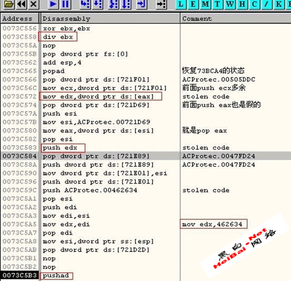Open Windows list with W button
This screenshot has height=281, width=291.
pyautogui.click(x=230, y=4)
